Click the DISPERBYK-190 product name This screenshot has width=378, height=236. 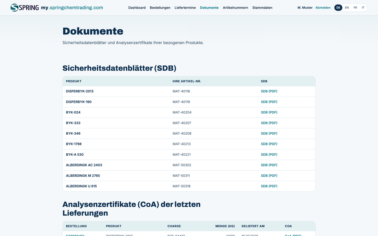coord(79,102)
